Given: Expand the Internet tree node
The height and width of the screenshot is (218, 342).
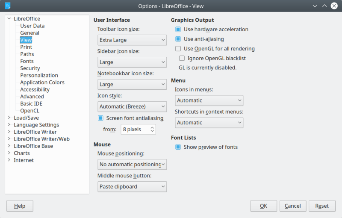Looking at the screenshot, I should [x=9, y=160].
